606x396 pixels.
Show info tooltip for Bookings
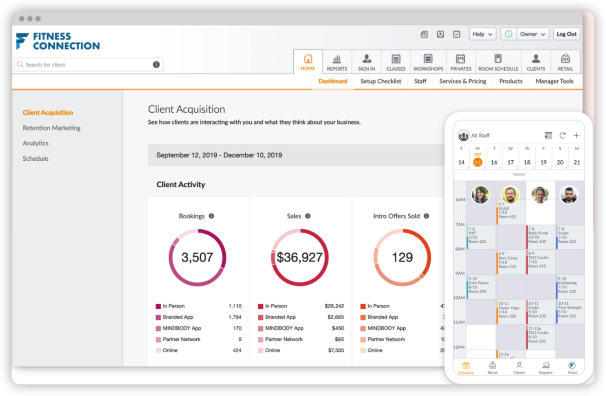tap(211, 216)
